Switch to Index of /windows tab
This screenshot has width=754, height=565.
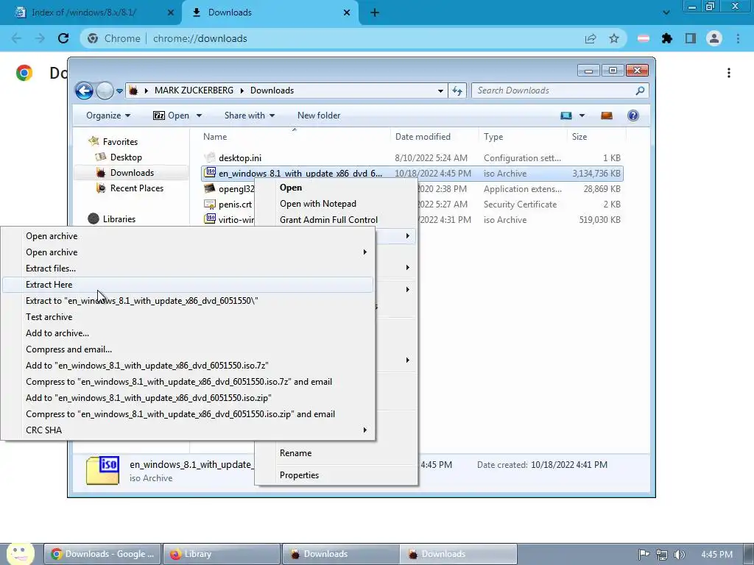91,13
